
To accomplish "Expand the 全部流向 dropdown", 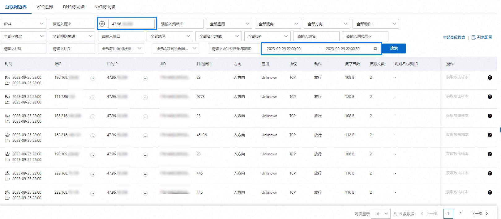I will pyautogui.click(x=278, y=24).
